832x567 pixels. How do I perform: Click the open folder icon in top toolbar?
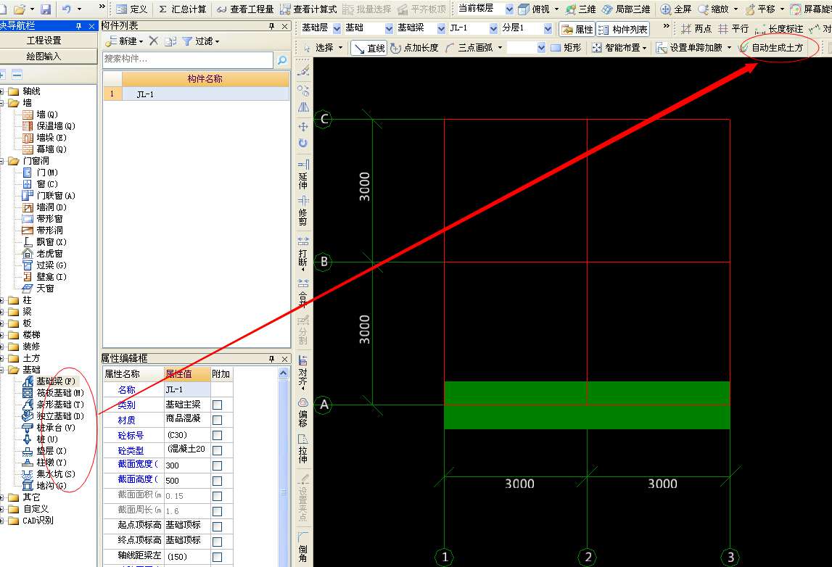pos(20,9)
